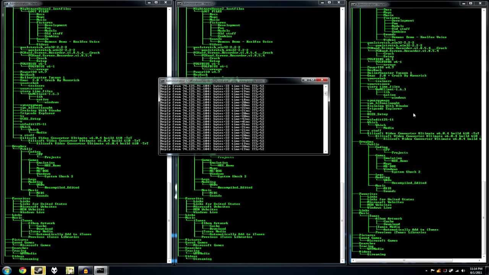The width and height of the screenshot is (489, 275).
Task: Open Action Center flag tray icon
Action: (432, 271)
